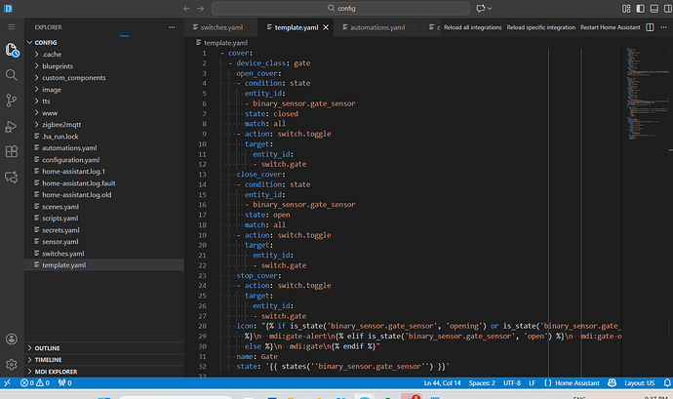The image size is (673, 399).
Task: Collapse the CONFIG root folder
Action: (104, 43)
